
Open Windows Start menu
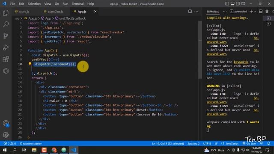5,150
